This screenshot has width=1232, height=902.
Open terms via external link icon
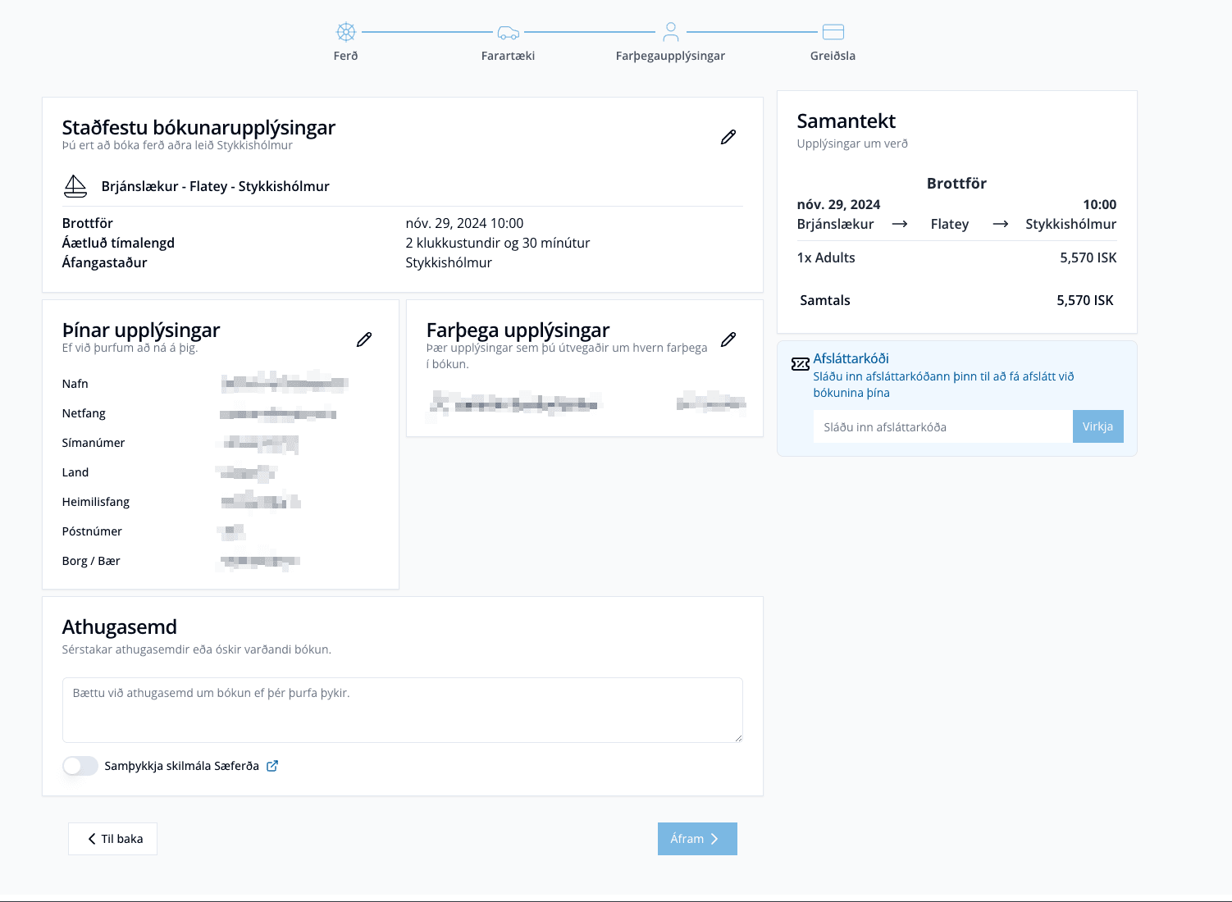click(272, 766)
